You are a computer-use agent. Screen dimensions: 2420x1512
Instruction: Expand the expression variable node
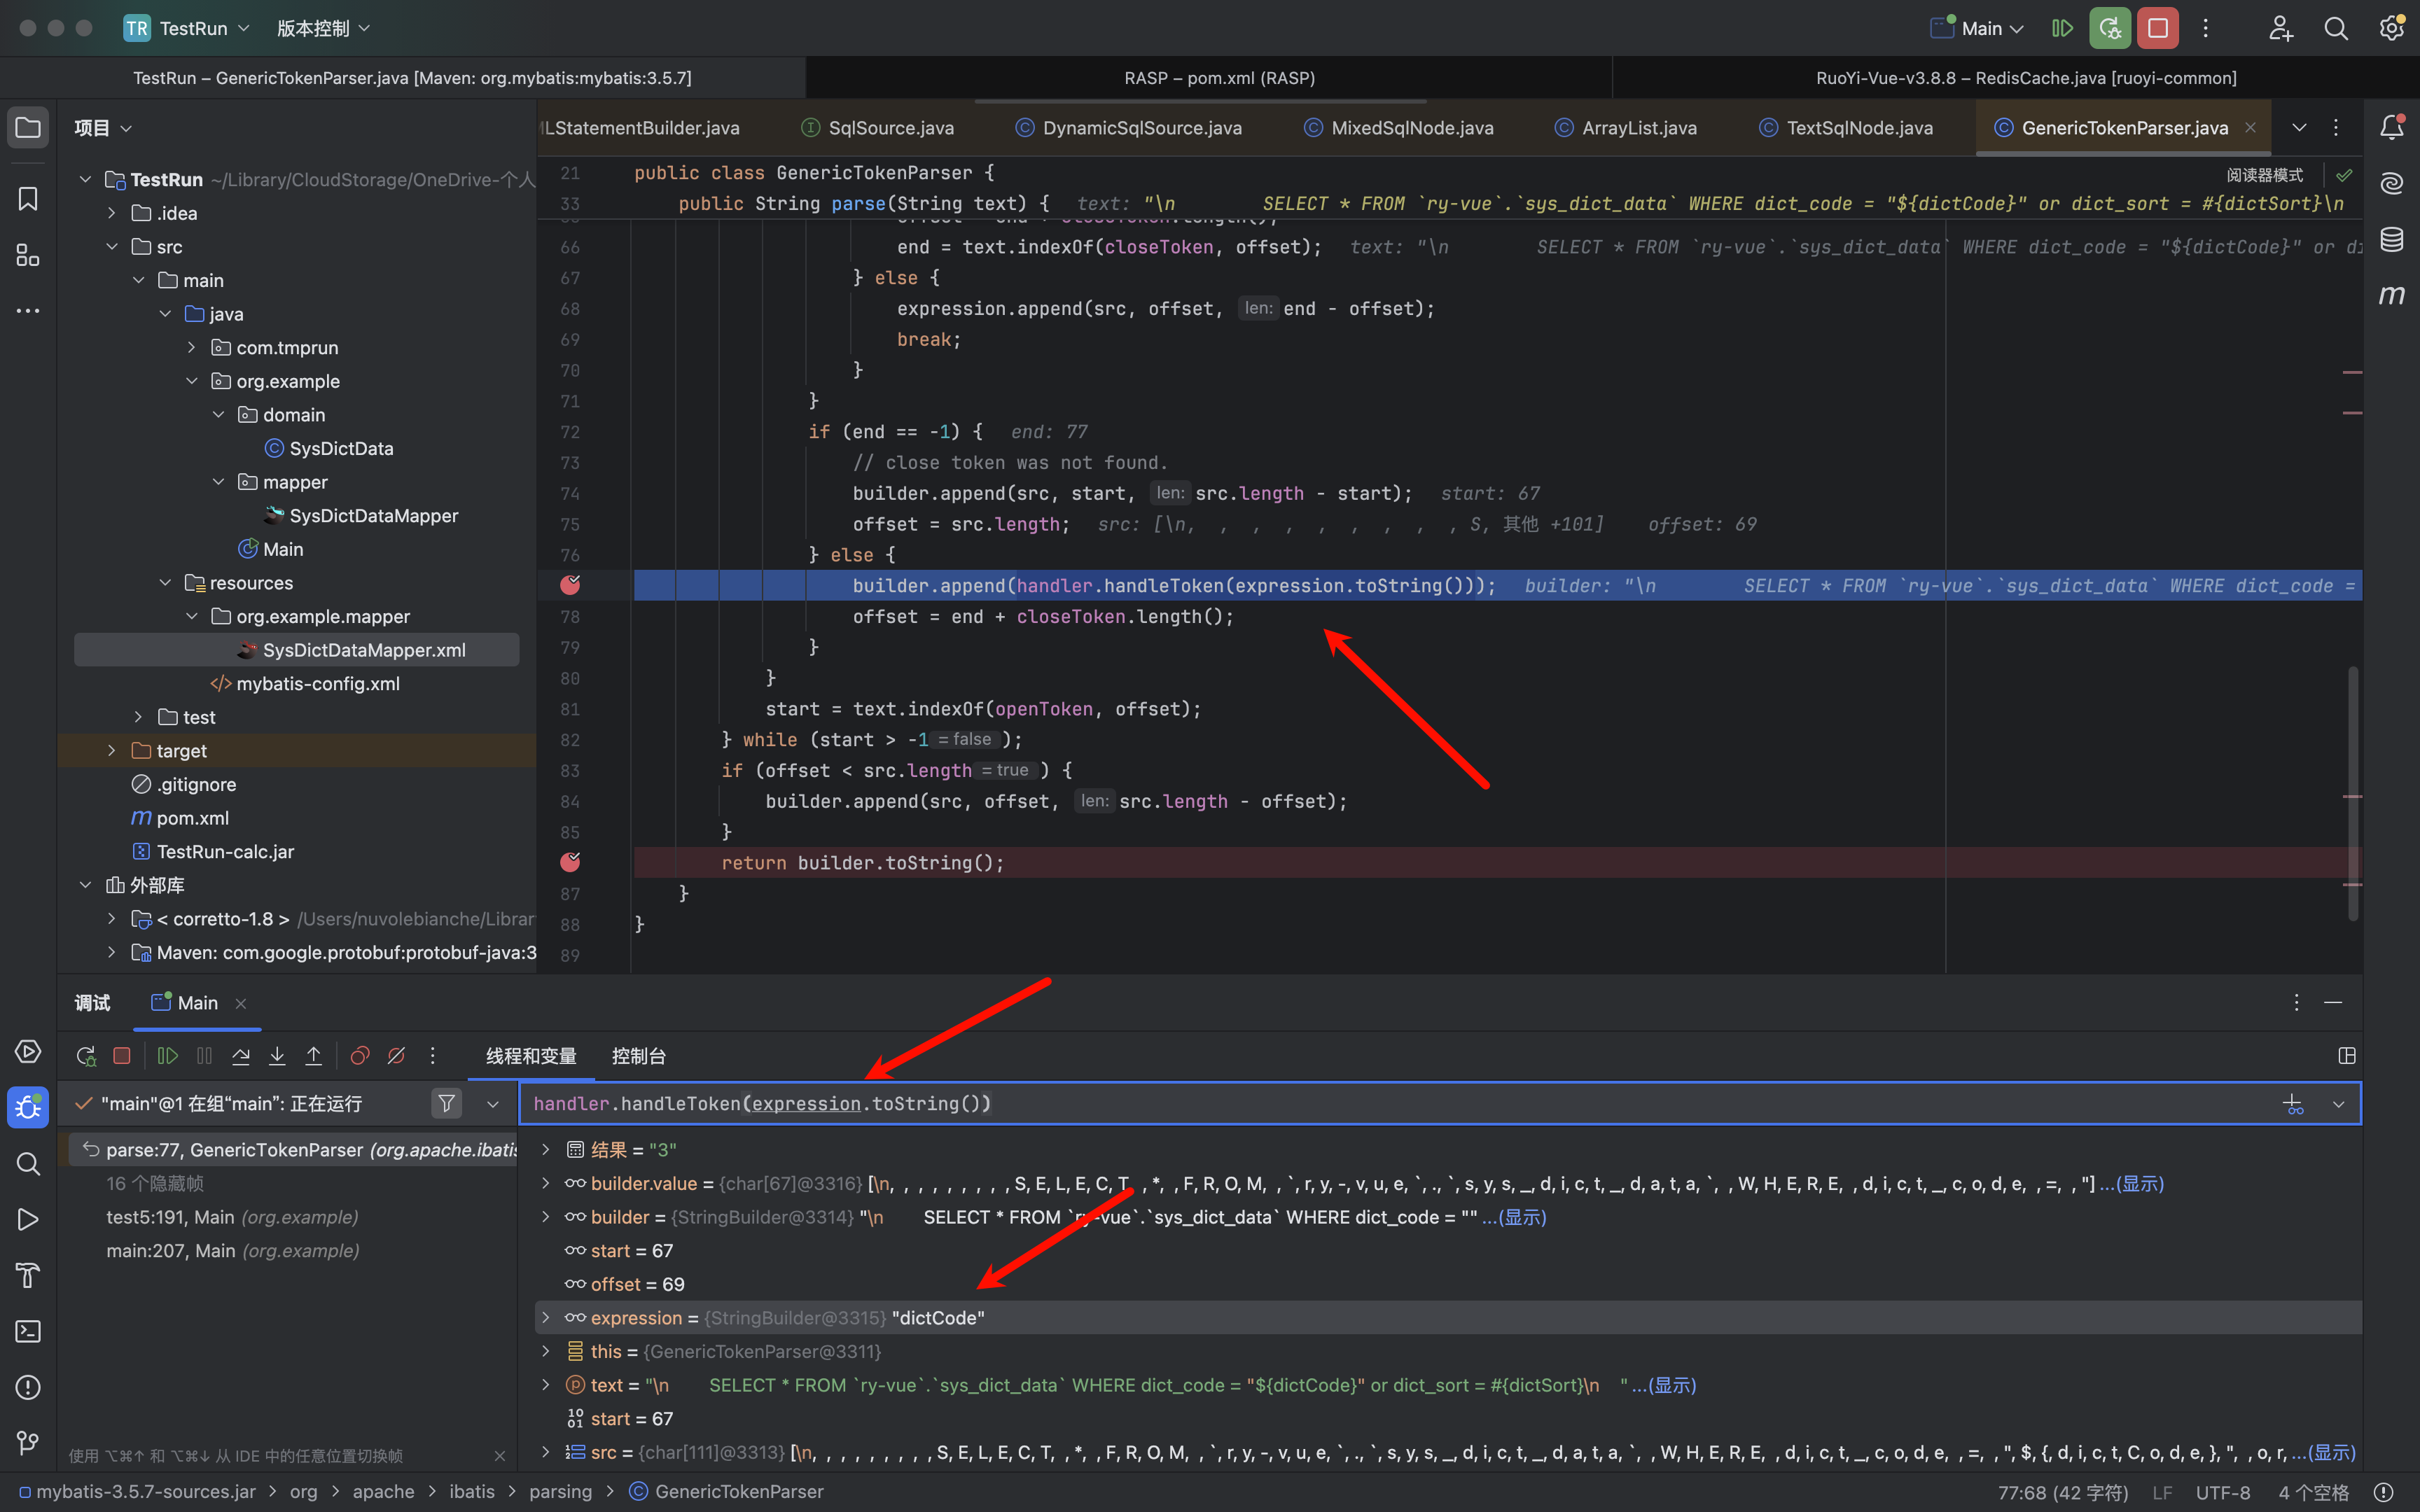[x=546, y=1318]
